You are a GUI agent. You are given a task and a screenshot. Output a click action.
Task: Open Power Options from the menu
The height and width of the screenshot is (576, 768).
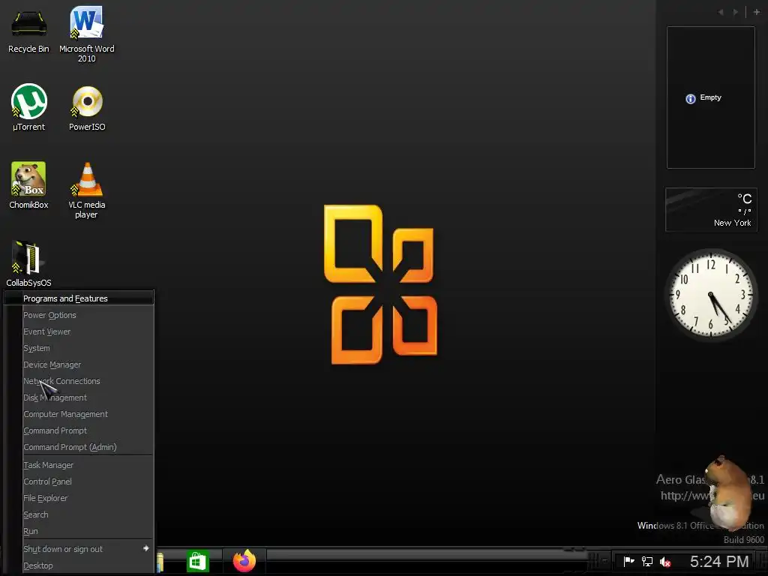(x=79, y=315)
